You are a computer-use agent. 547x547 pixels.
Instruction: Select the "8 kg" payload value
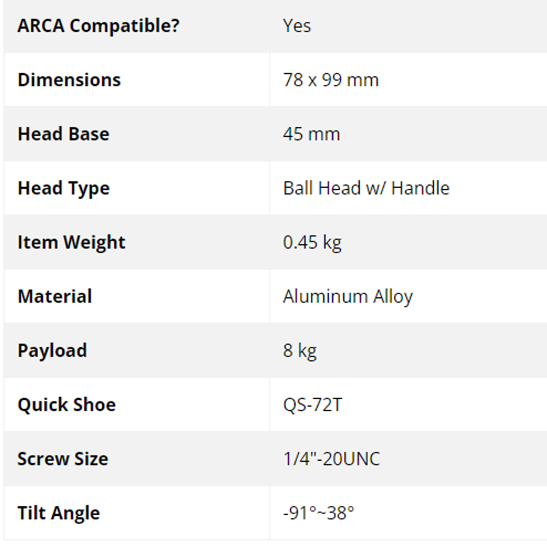300,351
